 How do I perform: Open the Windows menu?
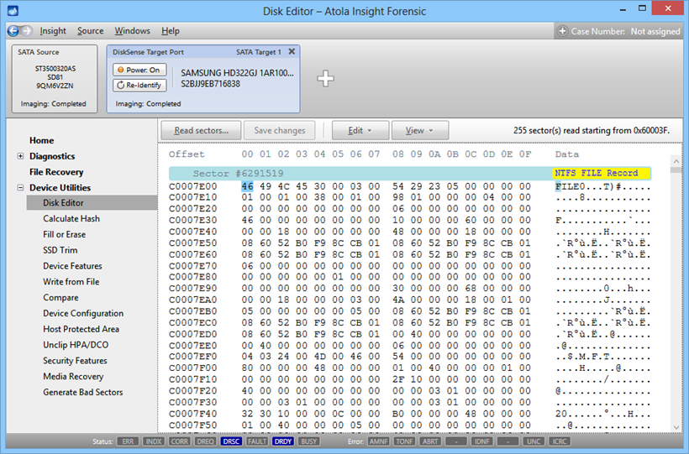tap(132, 31)
